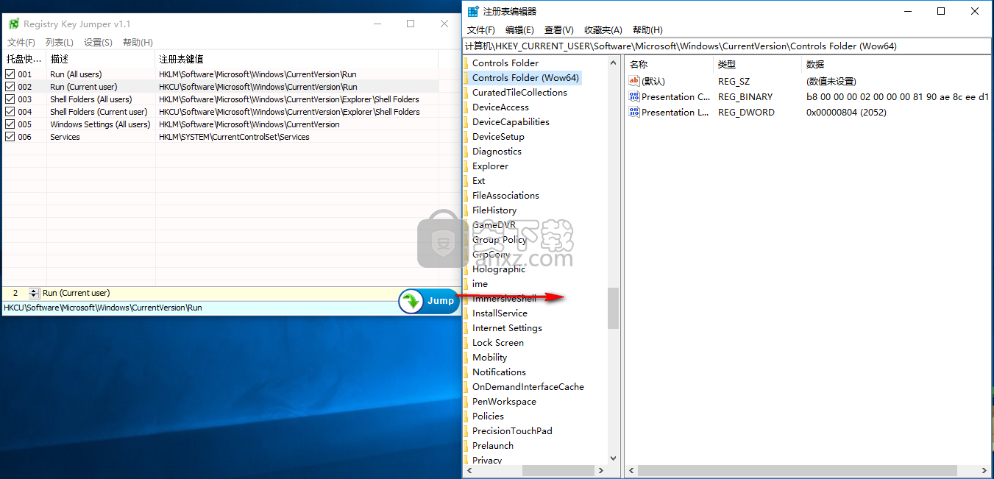Image resolution: width=994 pixels, height=479 pixels.
Task: Open 编辑(E) menu in 注册表编辑器
Action: click(519, 30)
